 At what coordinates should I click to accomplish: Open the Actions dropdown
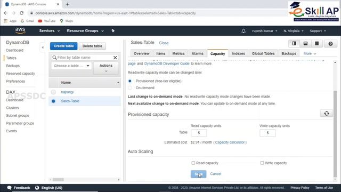point(106,68)
